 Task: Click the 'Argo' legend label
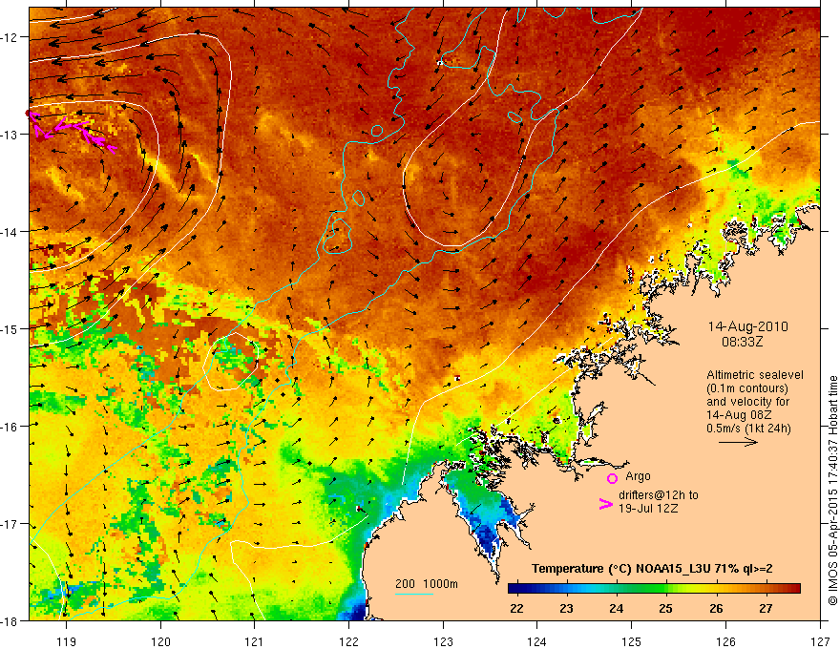click(x=638, y=476)
